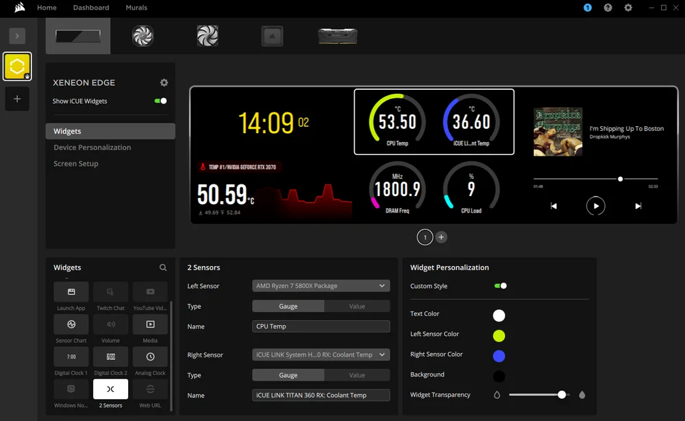This screenshot has width=685, height=421.
Task: Open the Murals menu
Action: (136, 8)
